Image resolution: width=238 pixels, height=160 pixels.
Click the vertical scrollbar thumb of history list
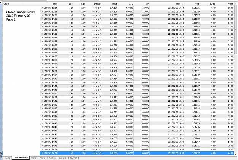pos(236,29)
